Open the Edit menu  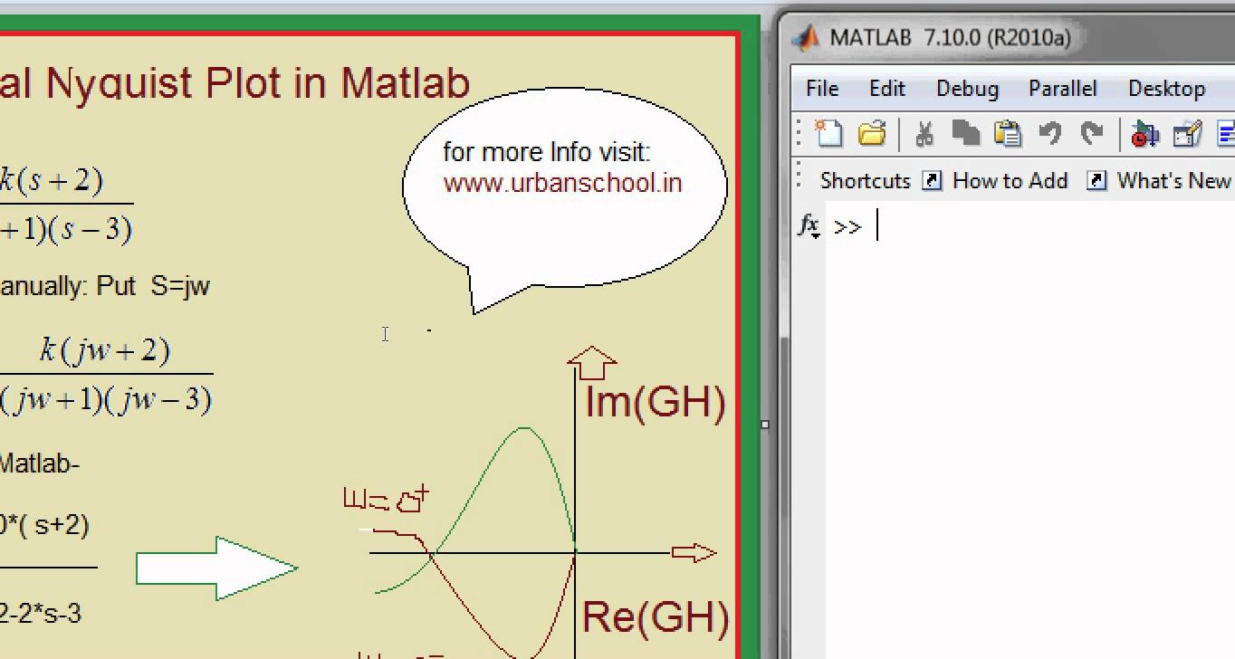click(x=886, y=89)
